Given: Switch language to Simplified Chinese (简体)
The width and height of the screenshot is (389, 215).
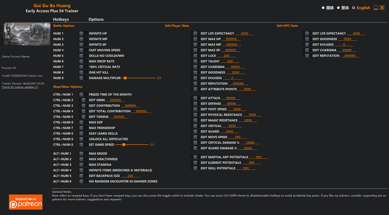Looking at the screenshot, I should coord(323,8).
